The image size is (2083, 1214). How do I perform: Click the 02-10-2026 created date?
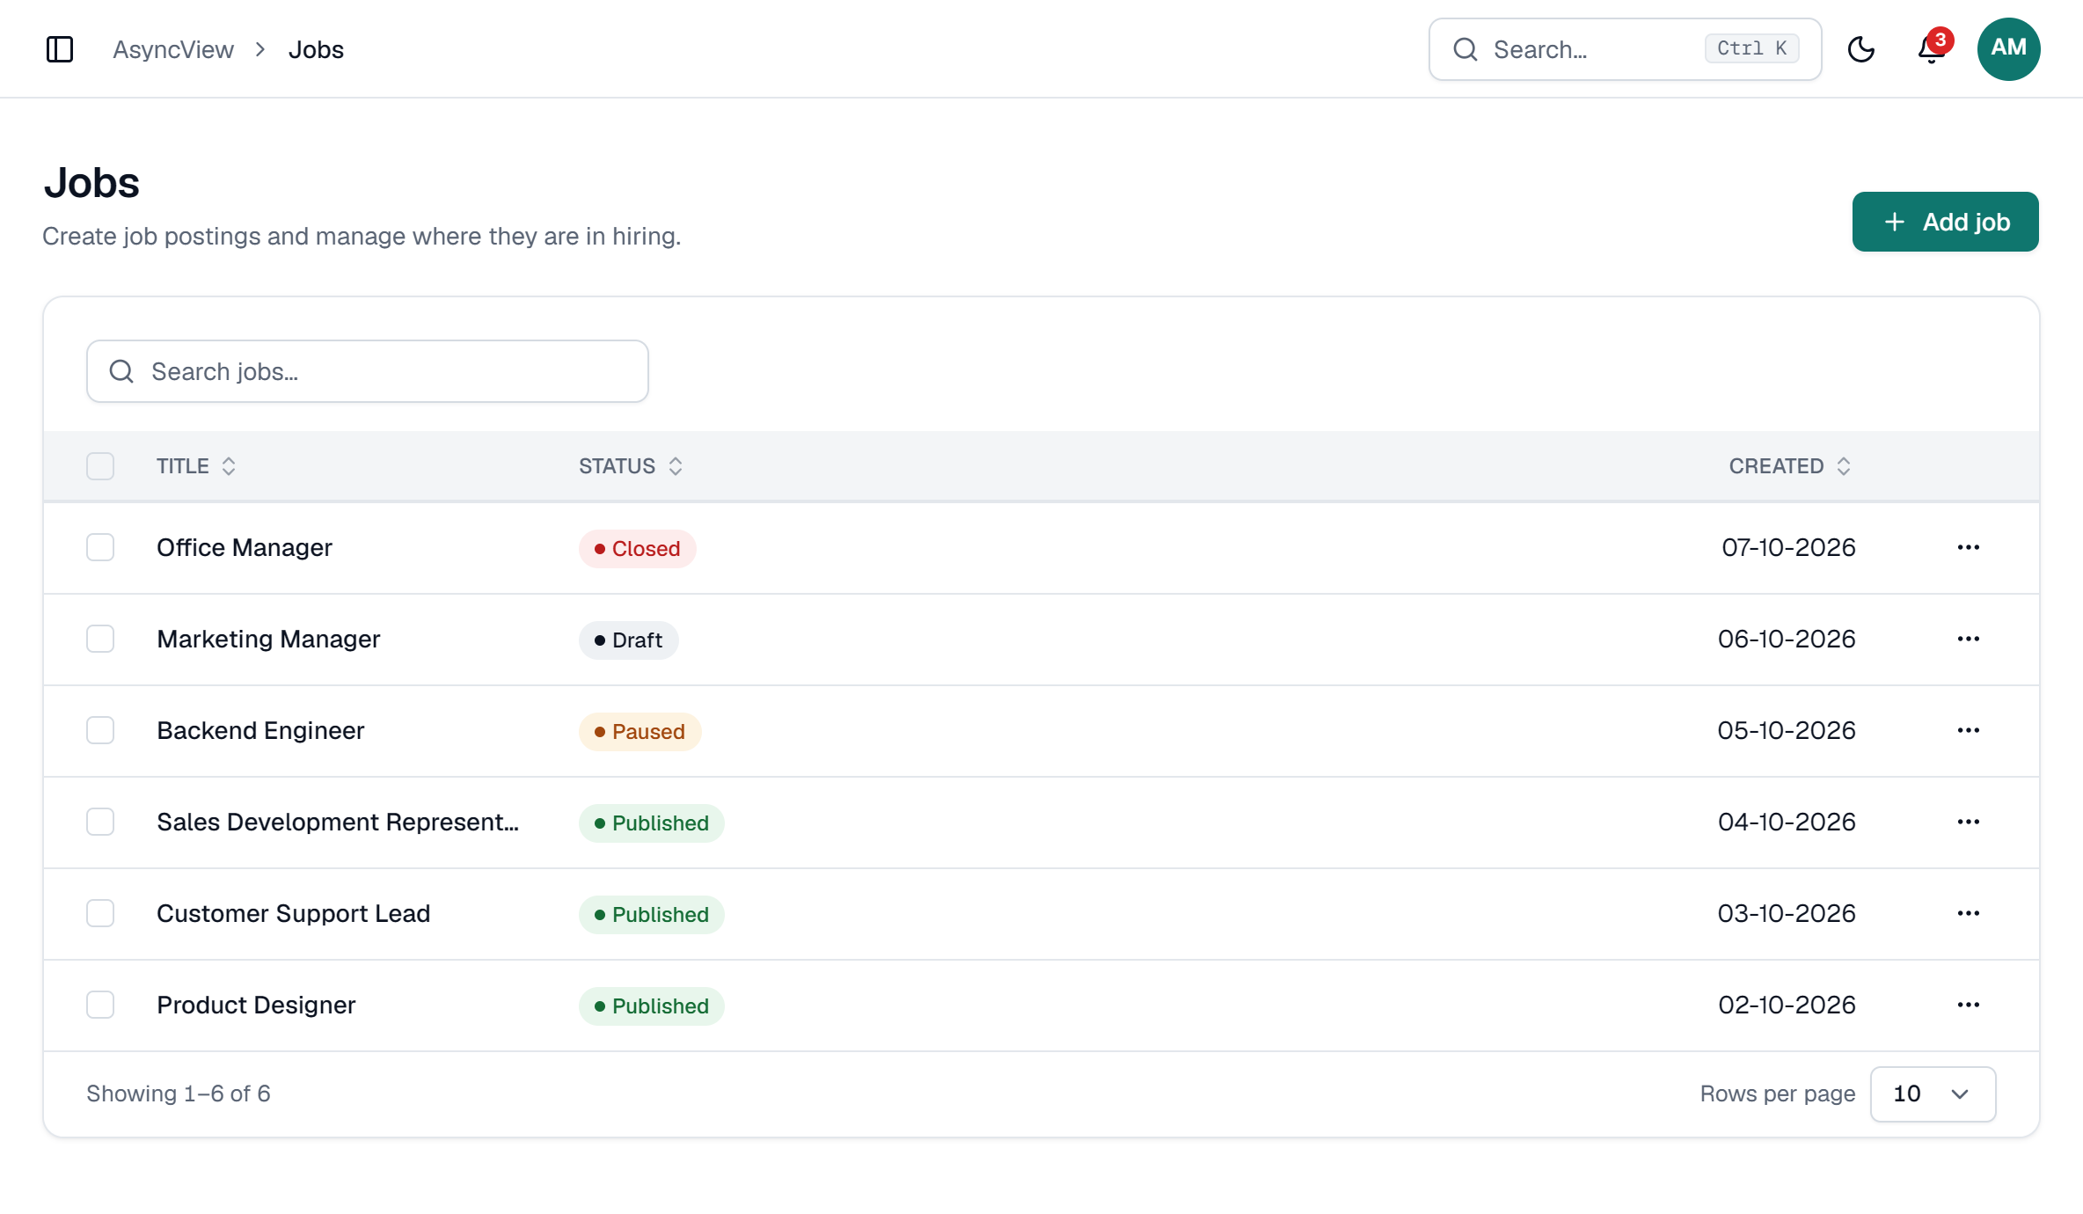(1787, 1005)
